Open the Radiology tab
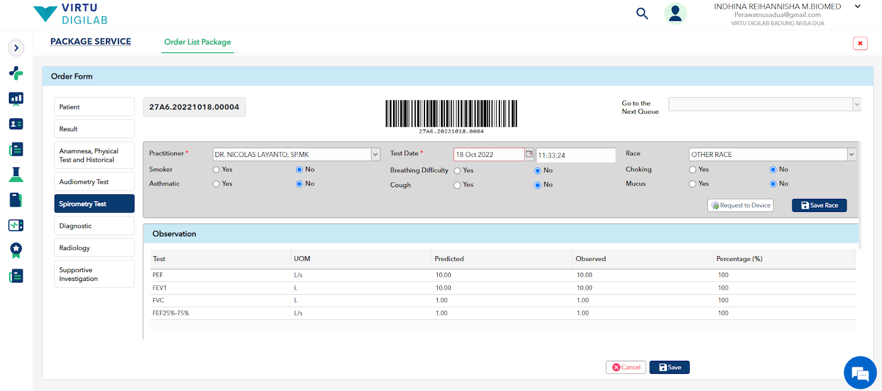Screen dimensions: 882x391 pos(94,248)
